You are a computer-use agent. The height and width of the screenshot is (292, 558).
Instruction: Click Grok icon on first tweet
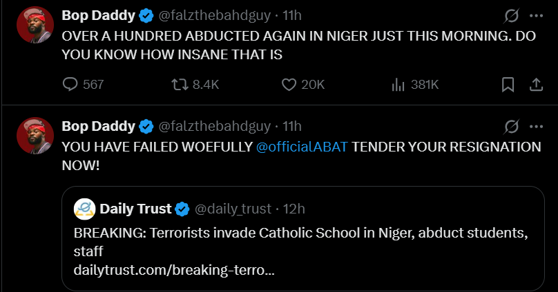tap(512, 16)
